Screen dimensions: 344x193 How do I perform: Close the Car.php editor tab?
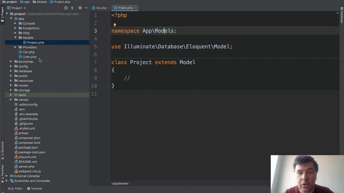109,8
